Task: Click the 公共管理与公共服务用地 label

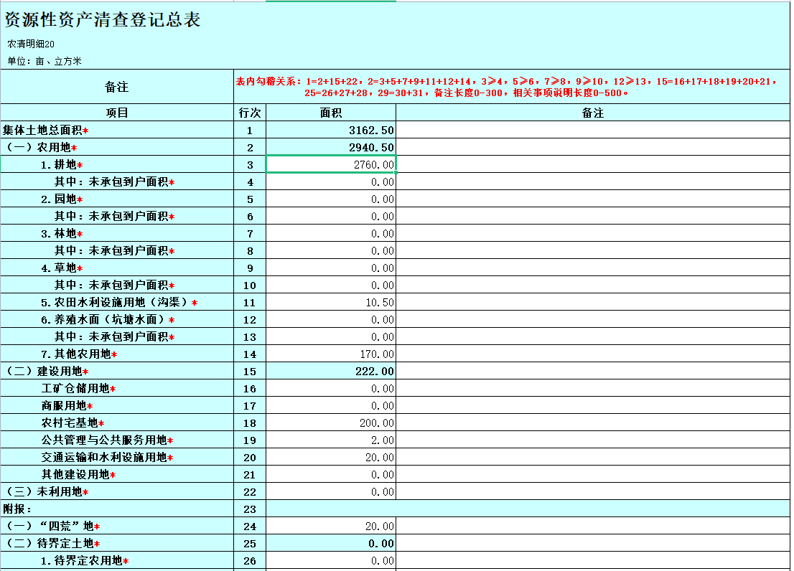Action: coord(108,440)
